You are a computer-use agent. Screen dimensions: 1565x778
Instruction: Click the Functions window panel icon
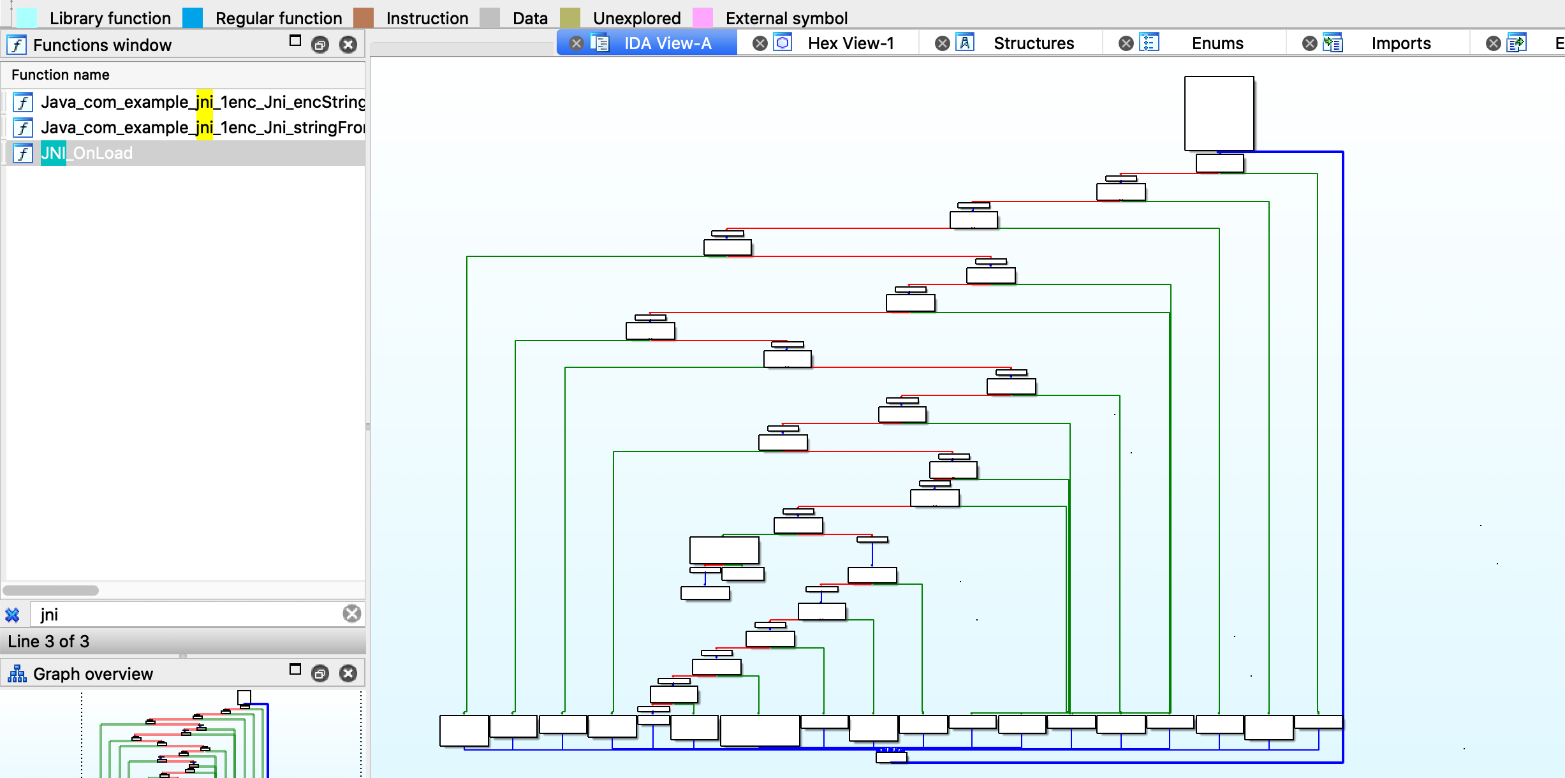(17, 45)
